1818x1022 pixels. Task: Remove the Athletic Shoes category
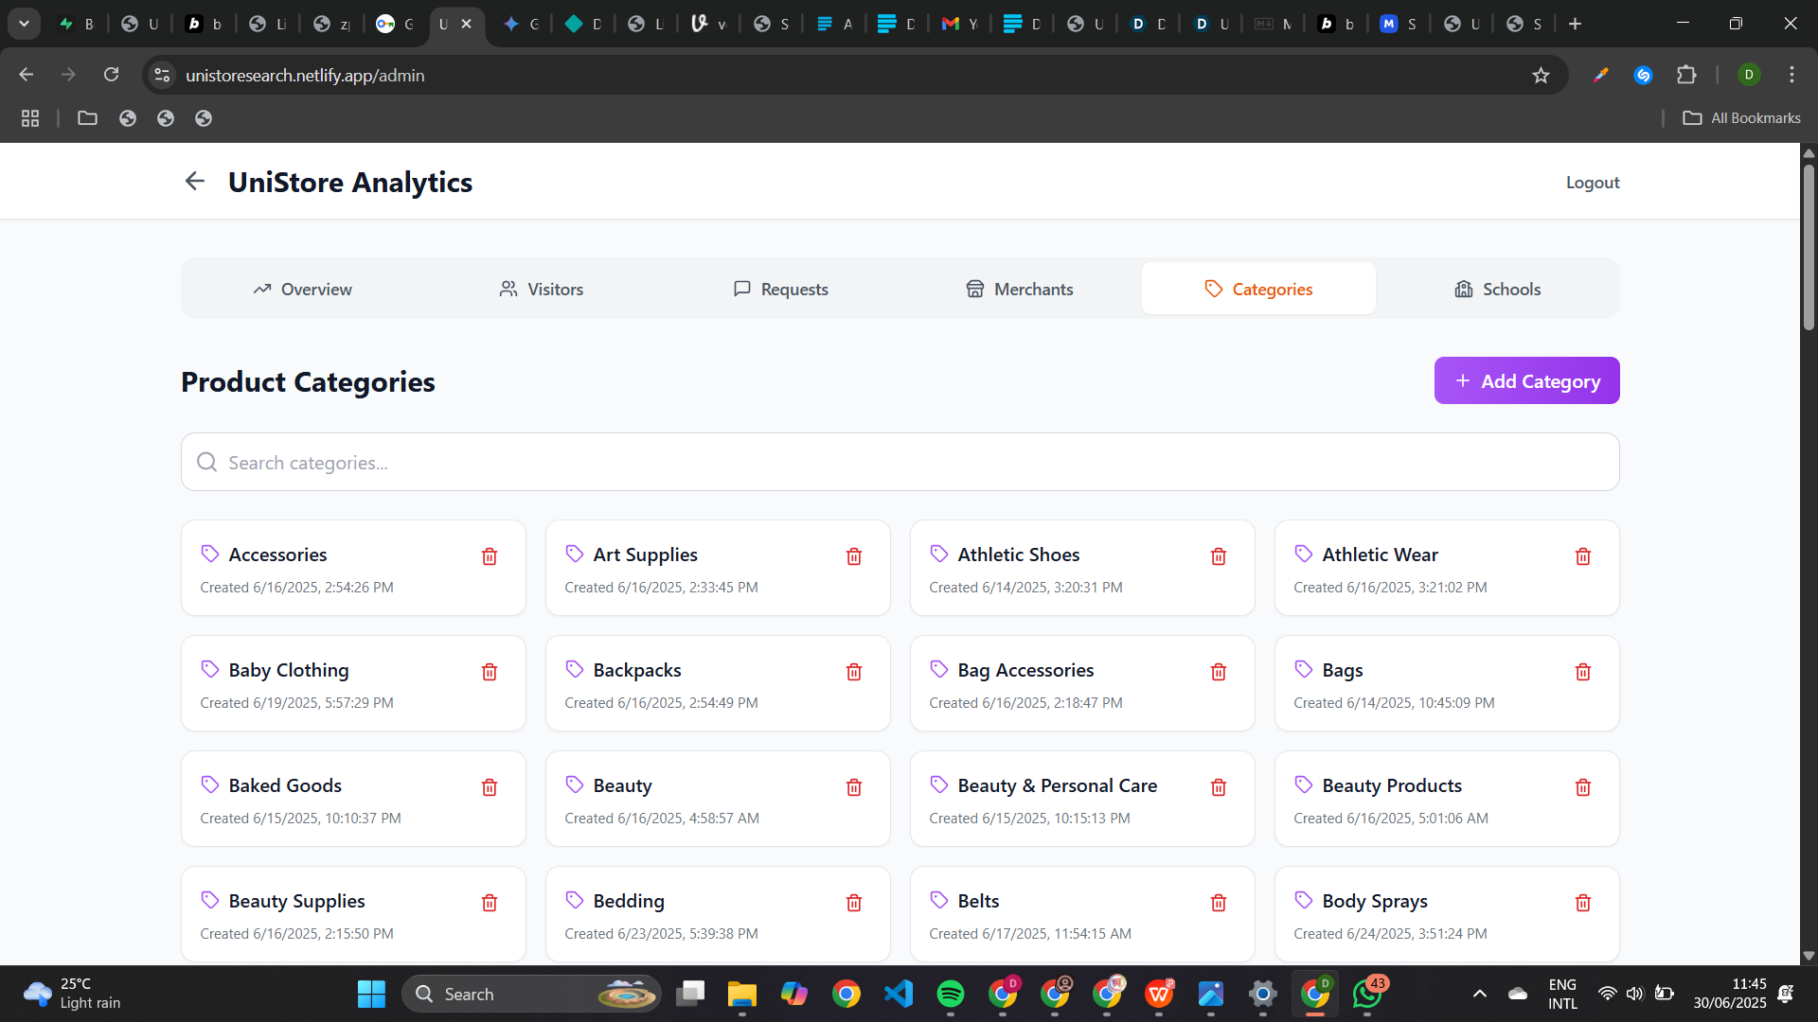click(1219, 556)
